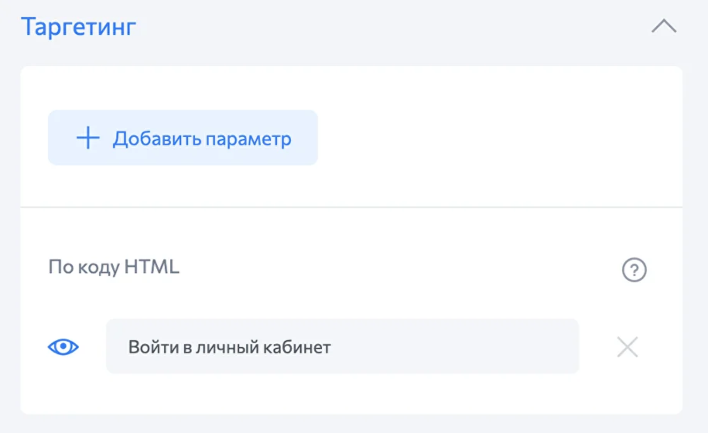Click the question mark help icon
This screenshot has width=708, height=433.
pyautogui.click(x=634, y=269)
